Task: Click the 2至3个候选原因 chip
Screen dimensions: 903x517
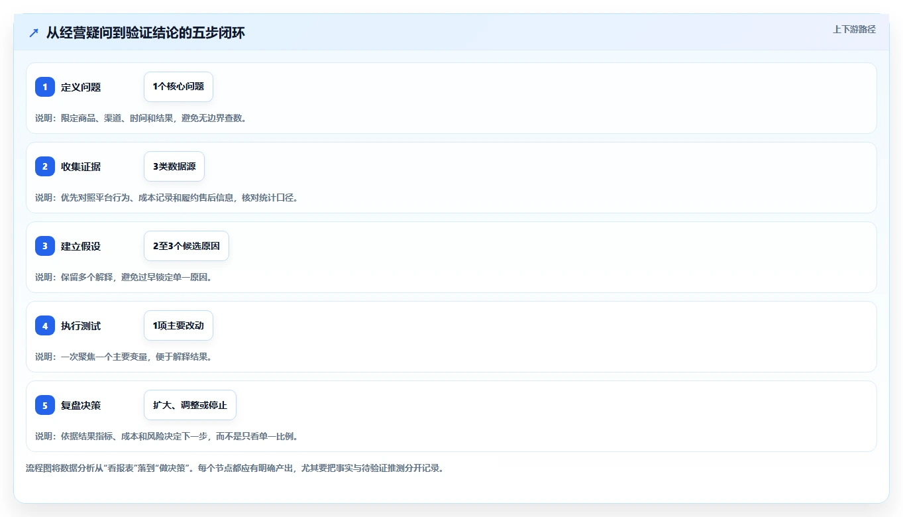Action: pos(186,246)
